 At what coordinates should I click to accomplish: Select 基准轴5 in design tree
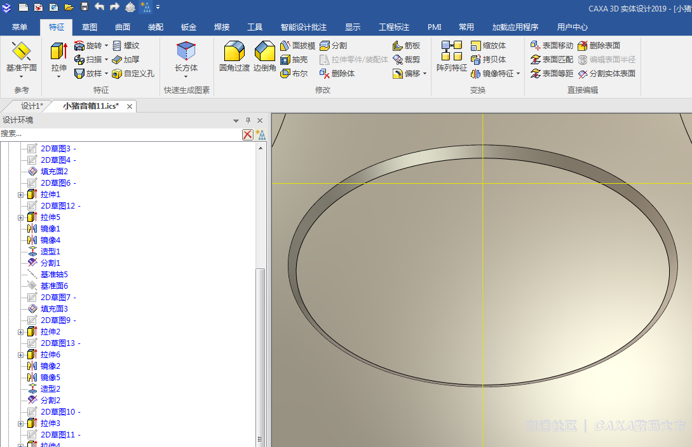54,275
